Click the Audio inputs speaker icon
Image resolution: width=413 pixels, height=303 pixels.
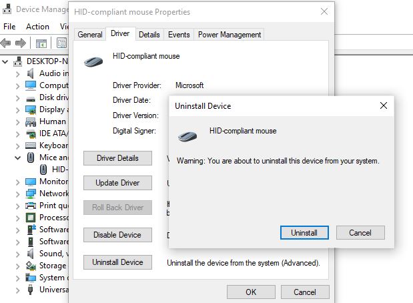[31, 73]
